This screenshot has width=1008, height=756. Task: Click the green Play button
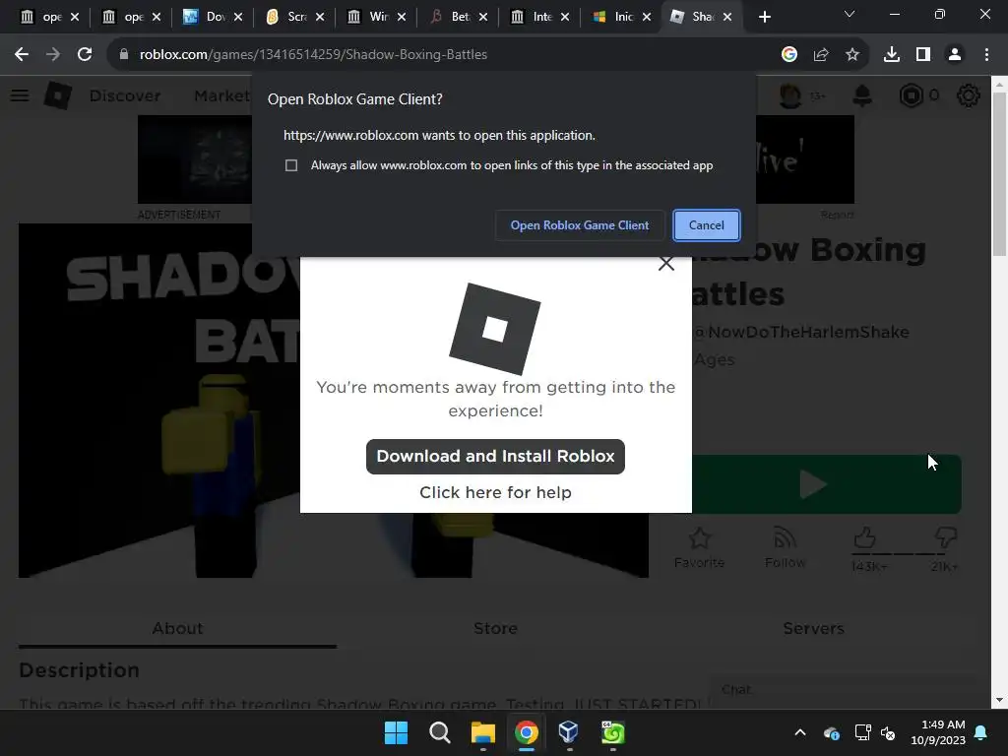[827, 484]
